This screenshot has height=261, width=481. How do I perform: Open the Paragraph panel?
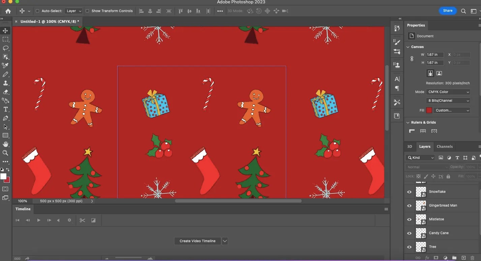(x=397, y=88)
